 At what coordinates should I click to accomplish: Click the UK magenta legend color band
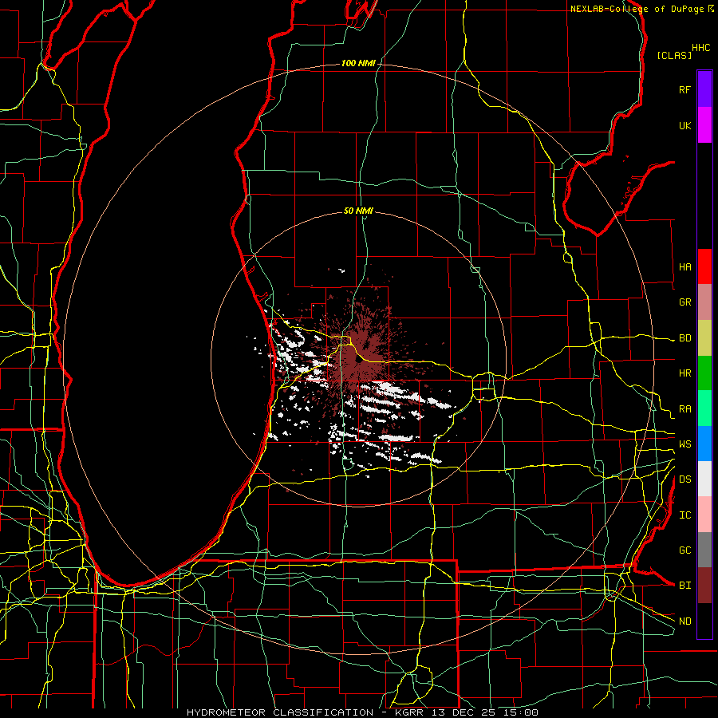point(704,125)
